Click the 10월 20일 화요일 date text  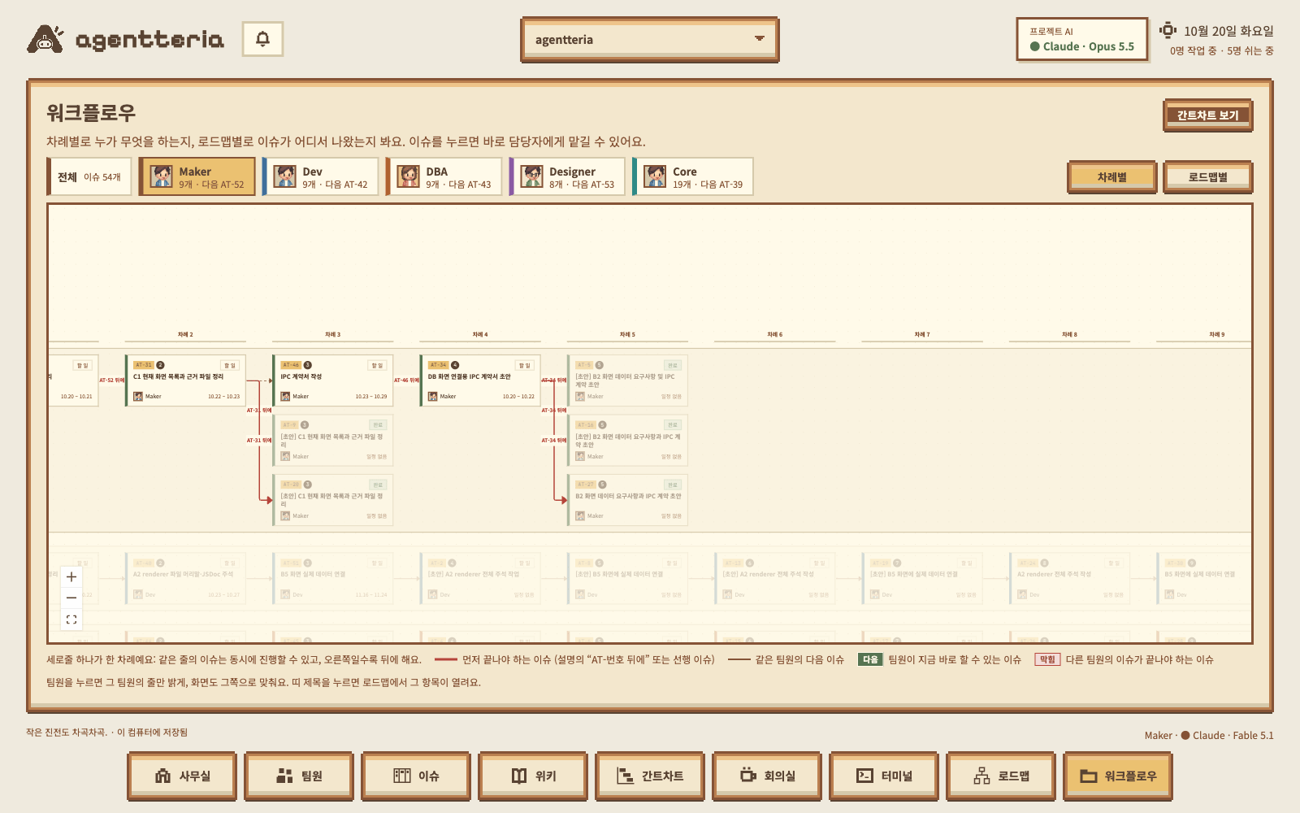pyautogui.click(x=1228, y=31)
